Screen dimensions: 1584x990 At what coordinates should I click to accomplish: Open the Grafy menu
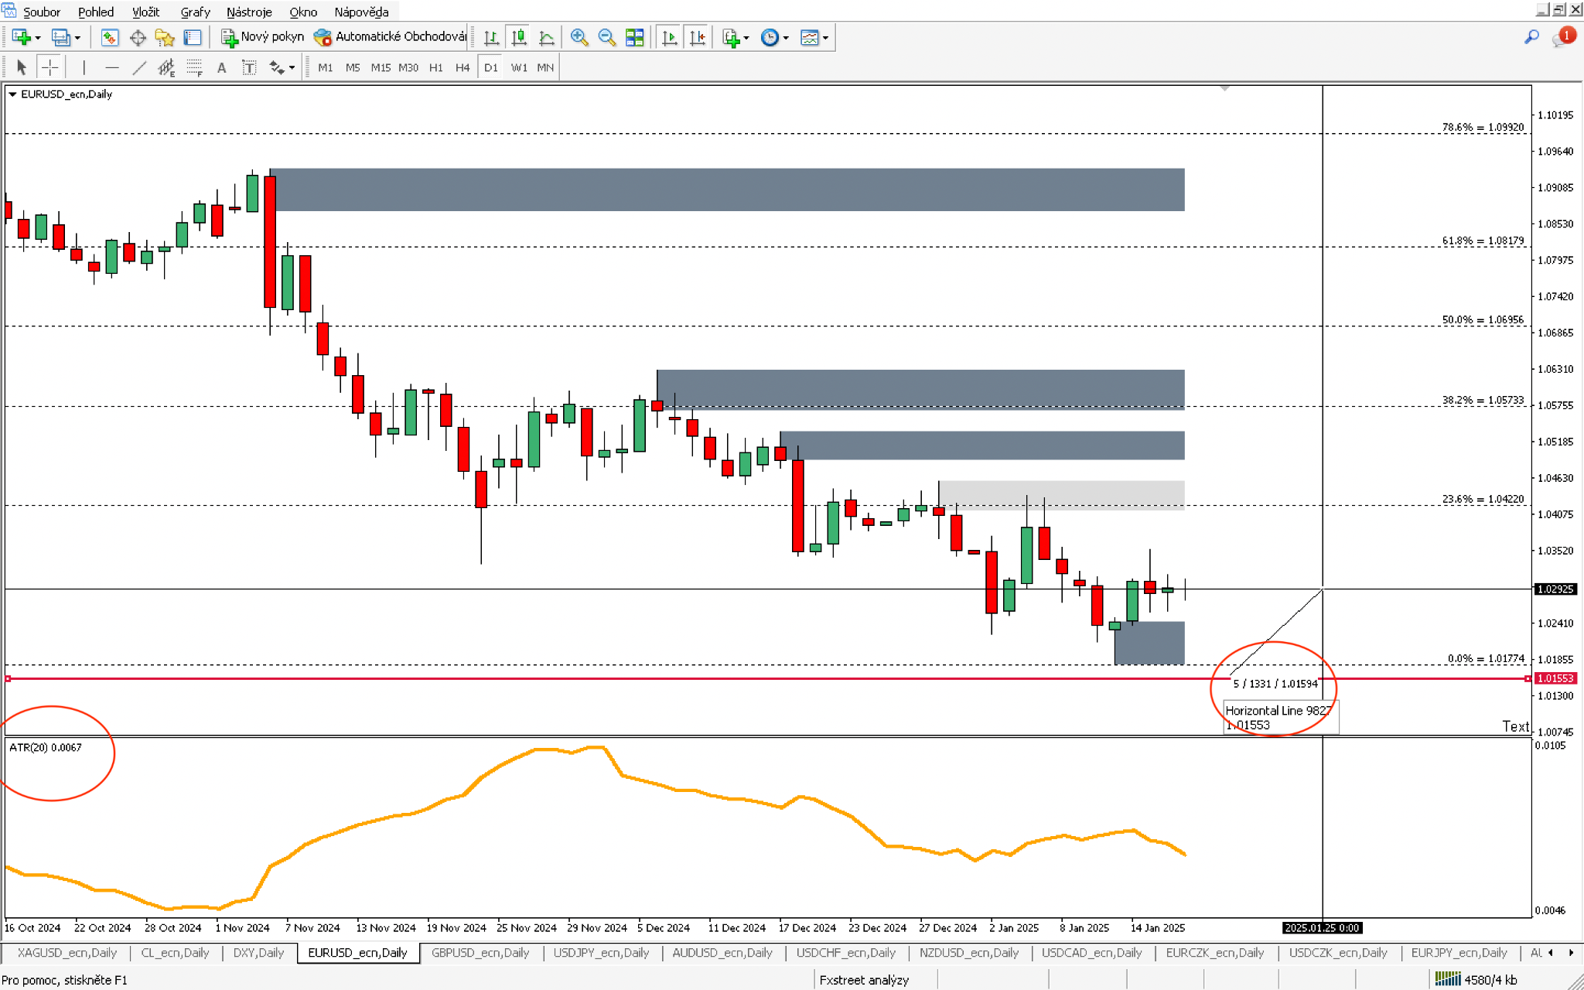coord(195,12)
